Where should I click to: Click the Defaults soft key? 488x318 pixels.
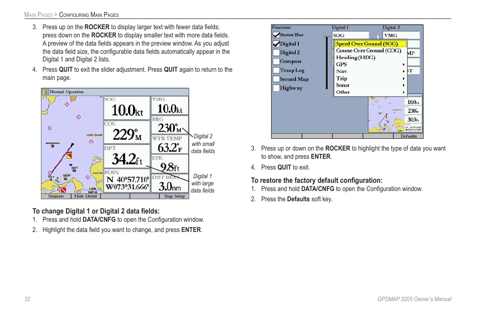pyautogui.click(x=409, y=136)
